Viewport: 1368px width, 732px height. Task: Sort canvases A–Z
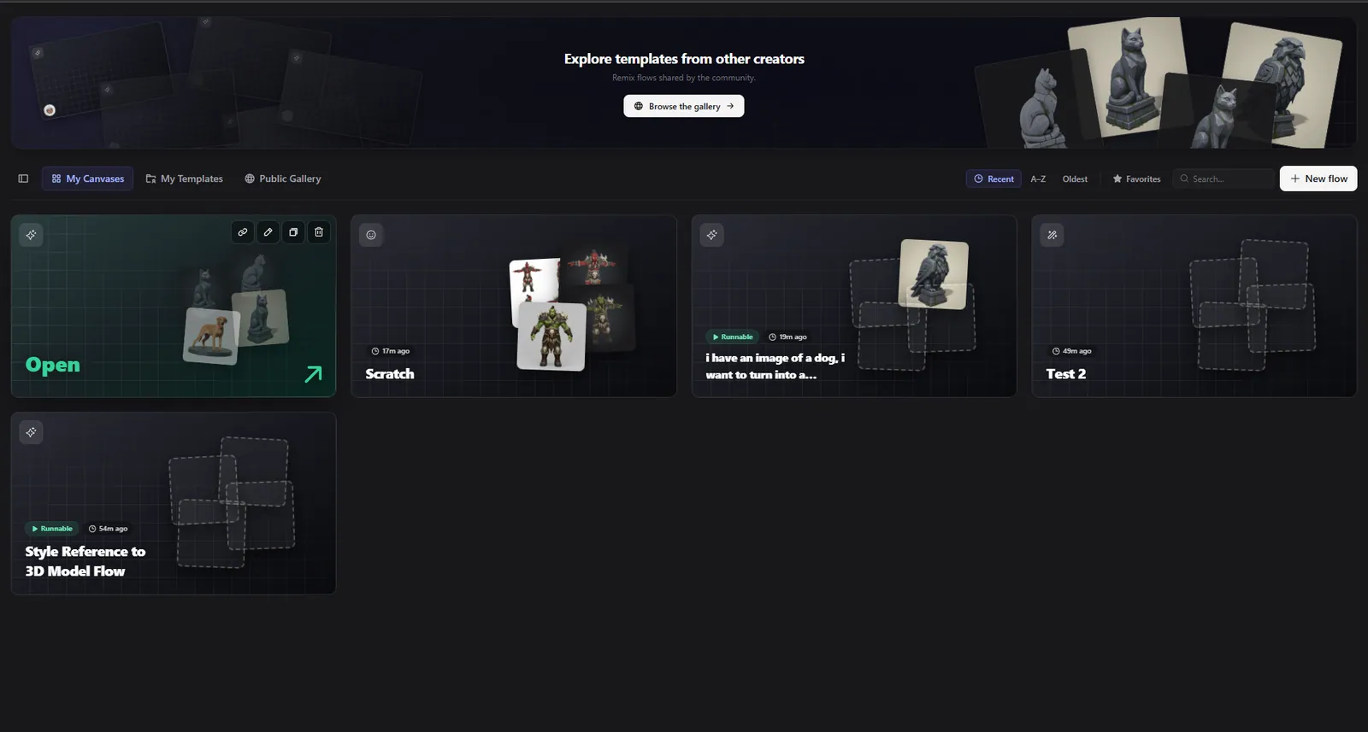(1038, 179)
